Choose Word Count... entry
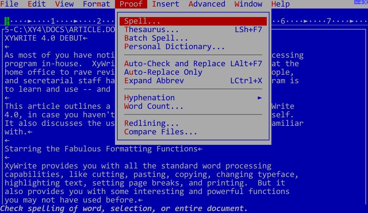Screen dimensions: 368x213 193,106
